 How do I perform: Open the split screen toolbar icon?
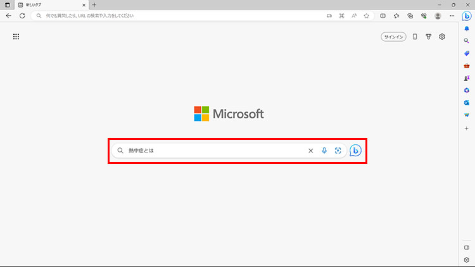(383, 16)
